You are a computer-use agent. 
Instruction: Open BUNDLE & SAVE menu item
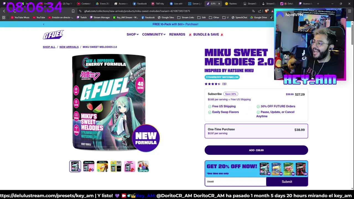click(206, 35)
